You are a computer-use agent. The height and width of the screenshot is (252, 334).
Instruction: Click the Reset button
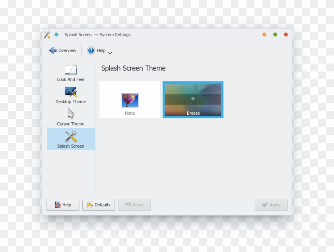coord(134,205)
